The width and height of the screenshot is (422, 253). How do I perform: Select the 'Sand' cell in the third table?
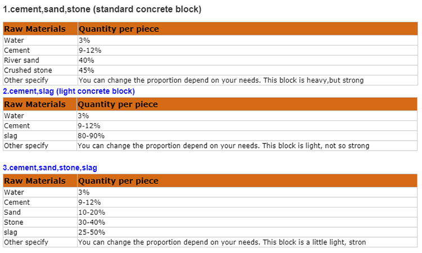(12, 212)
